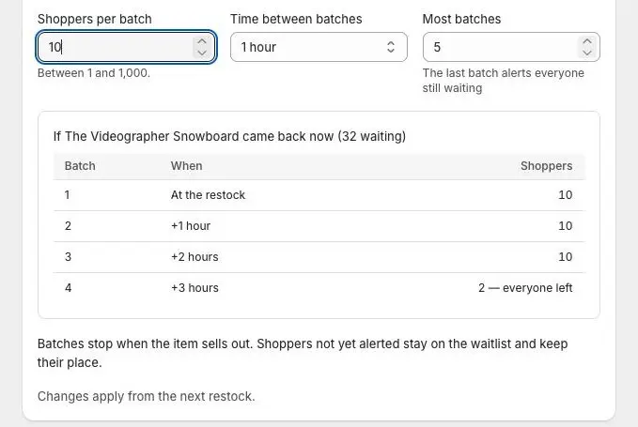Decrease Most batches with down arrow
The image size is (638, 427).
586,53
